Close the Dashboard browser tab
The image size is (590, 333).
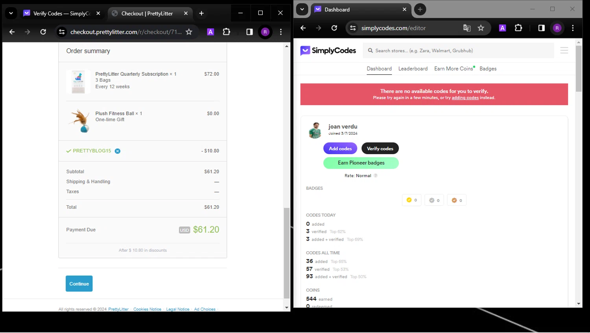[x=404, y=9]
